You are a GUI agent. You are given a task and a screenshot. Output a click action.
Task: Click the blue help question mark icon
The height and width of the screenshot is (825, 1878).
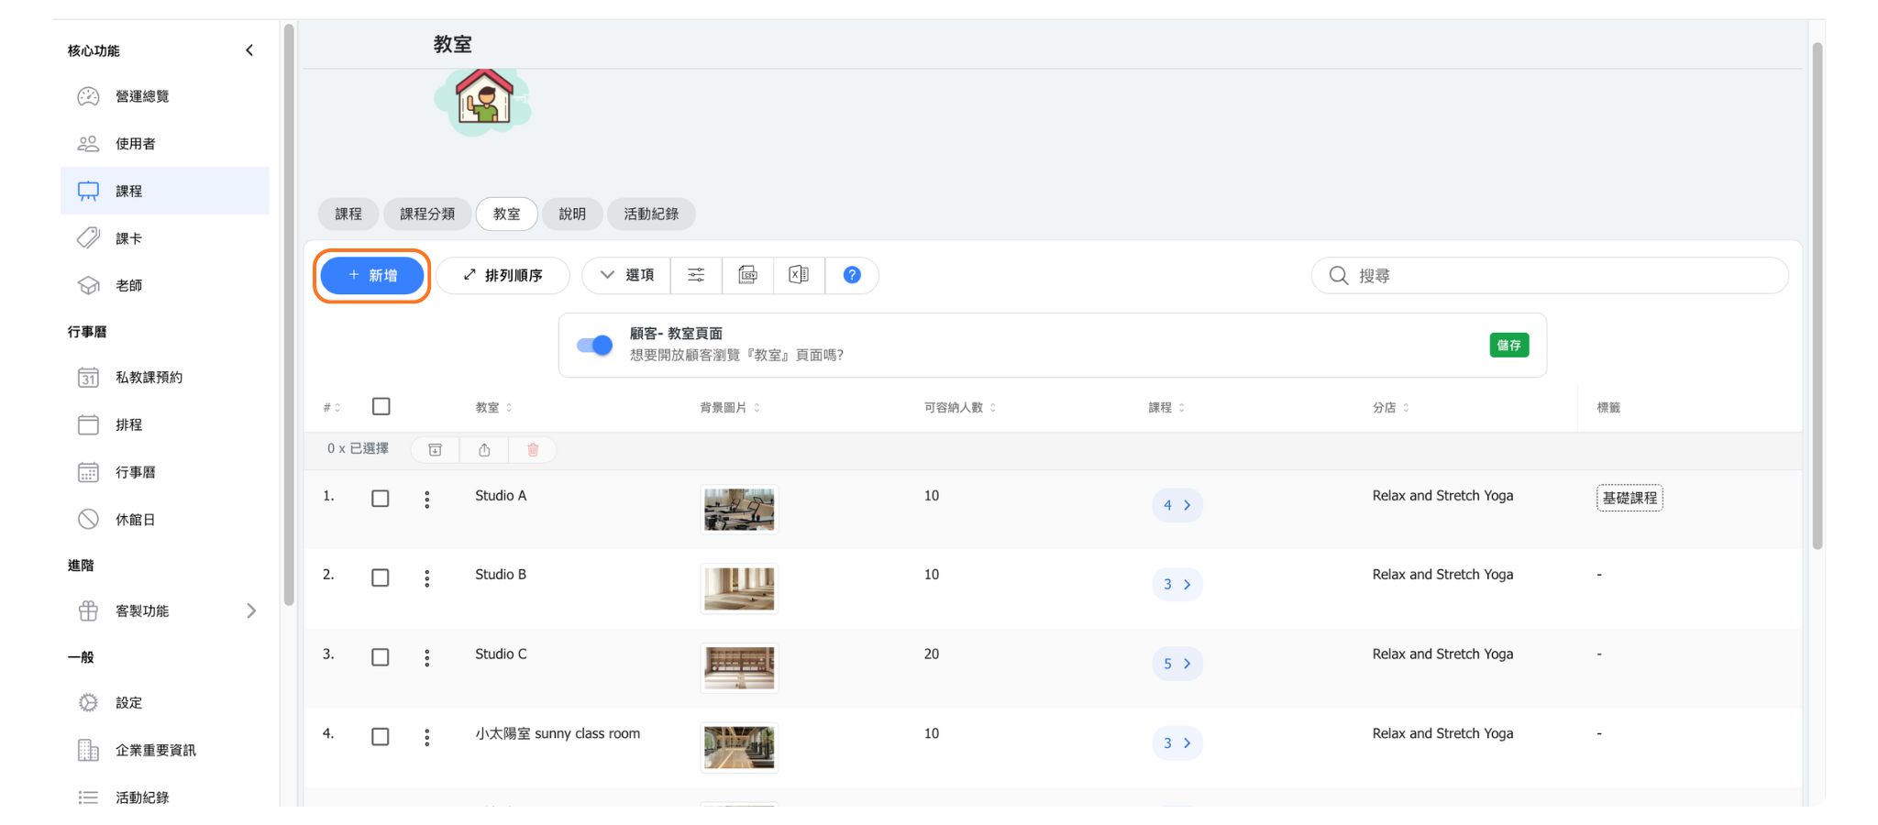point(852,275)
